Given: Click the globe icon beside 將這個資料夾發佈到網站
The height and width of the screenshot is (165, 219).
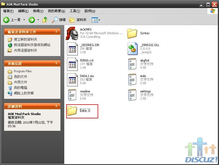Looking at the screenshot, I should tap(10, 45).
